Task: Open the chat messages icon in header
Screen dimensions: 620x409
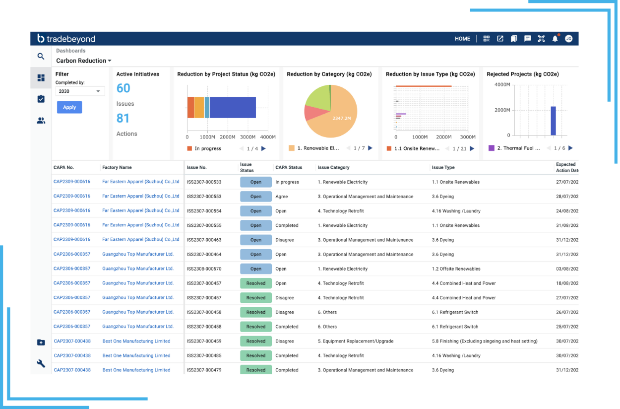Action: pos(528,39)
